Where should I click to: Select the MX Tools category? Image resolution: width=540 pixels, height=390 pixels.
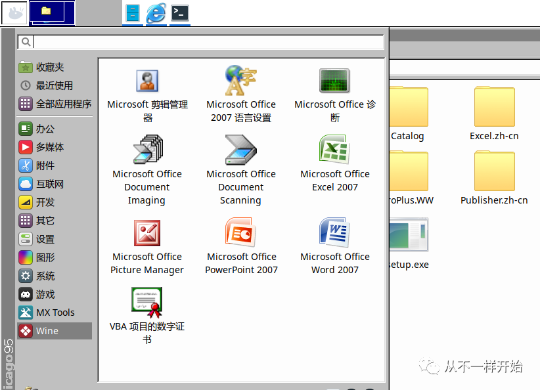point(55,313)
